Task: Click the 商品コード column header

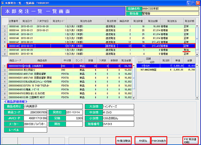Action: 15,60
